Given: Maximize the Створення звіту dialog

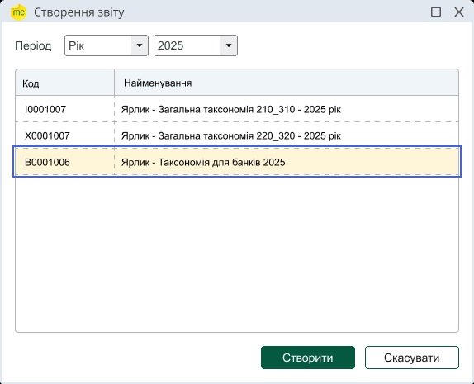Looking at the screenshot, I should coord(436,12).
